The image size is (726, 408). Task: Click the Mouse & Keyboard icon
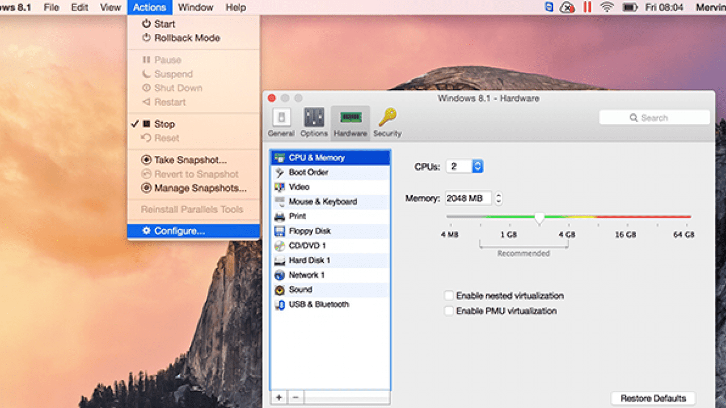(x=280, y=202)
